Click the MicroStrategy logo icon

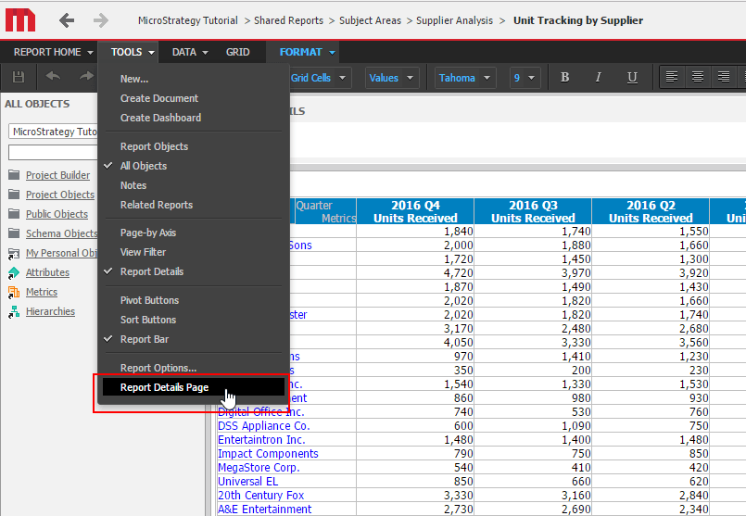point(20,19)
